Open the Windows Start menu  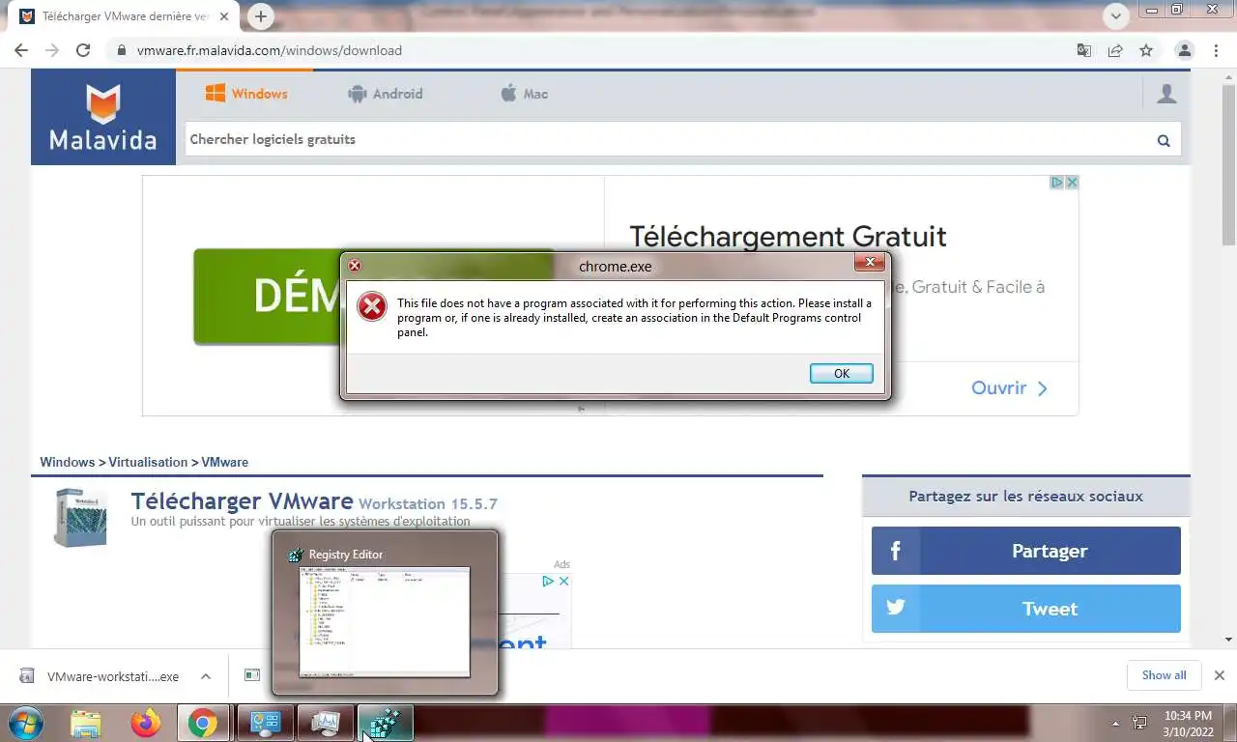(24, 723)
